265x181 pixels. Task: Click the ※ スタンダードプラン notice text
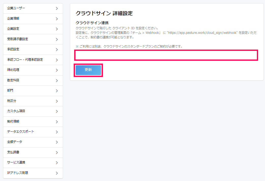pyautogui.click(x=129, y=46)
